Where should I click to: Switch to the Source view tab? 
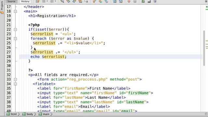[11, 1]
